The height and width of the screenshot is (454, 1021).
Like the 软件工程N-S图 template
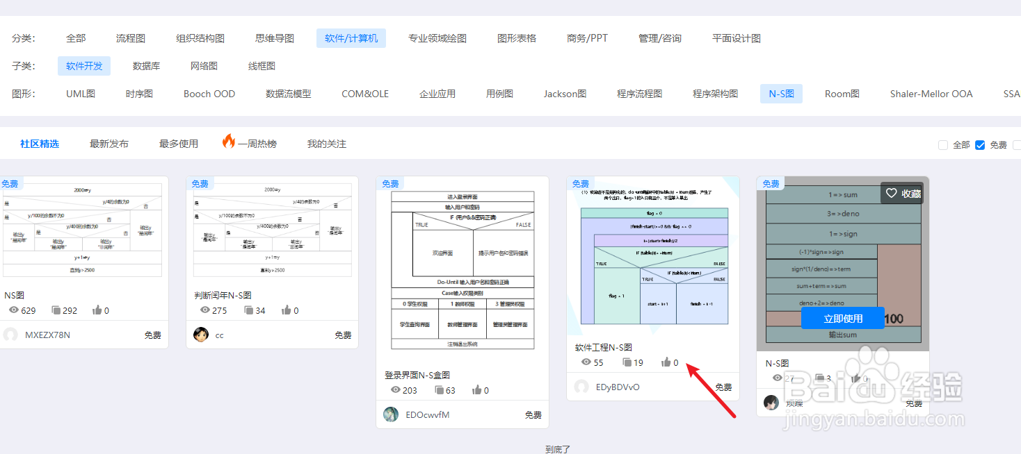pyautogui.click(x=666, y=362)
